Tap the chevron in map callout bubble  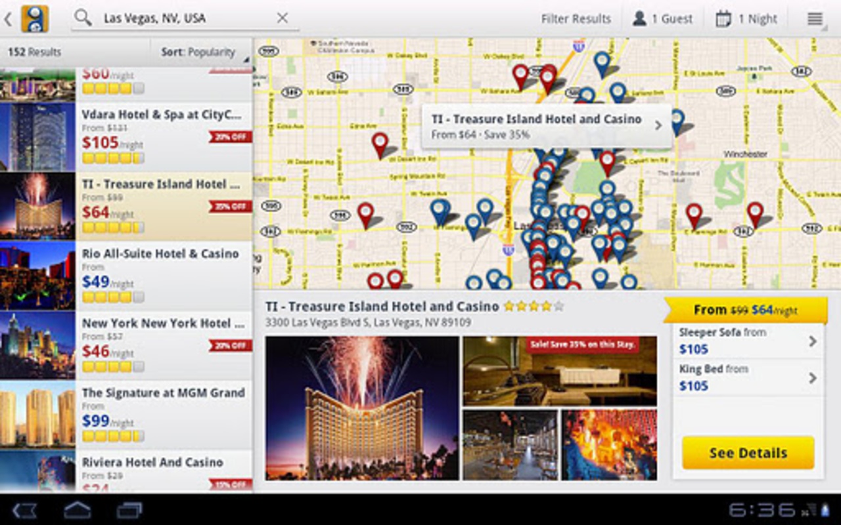(658, 125)
